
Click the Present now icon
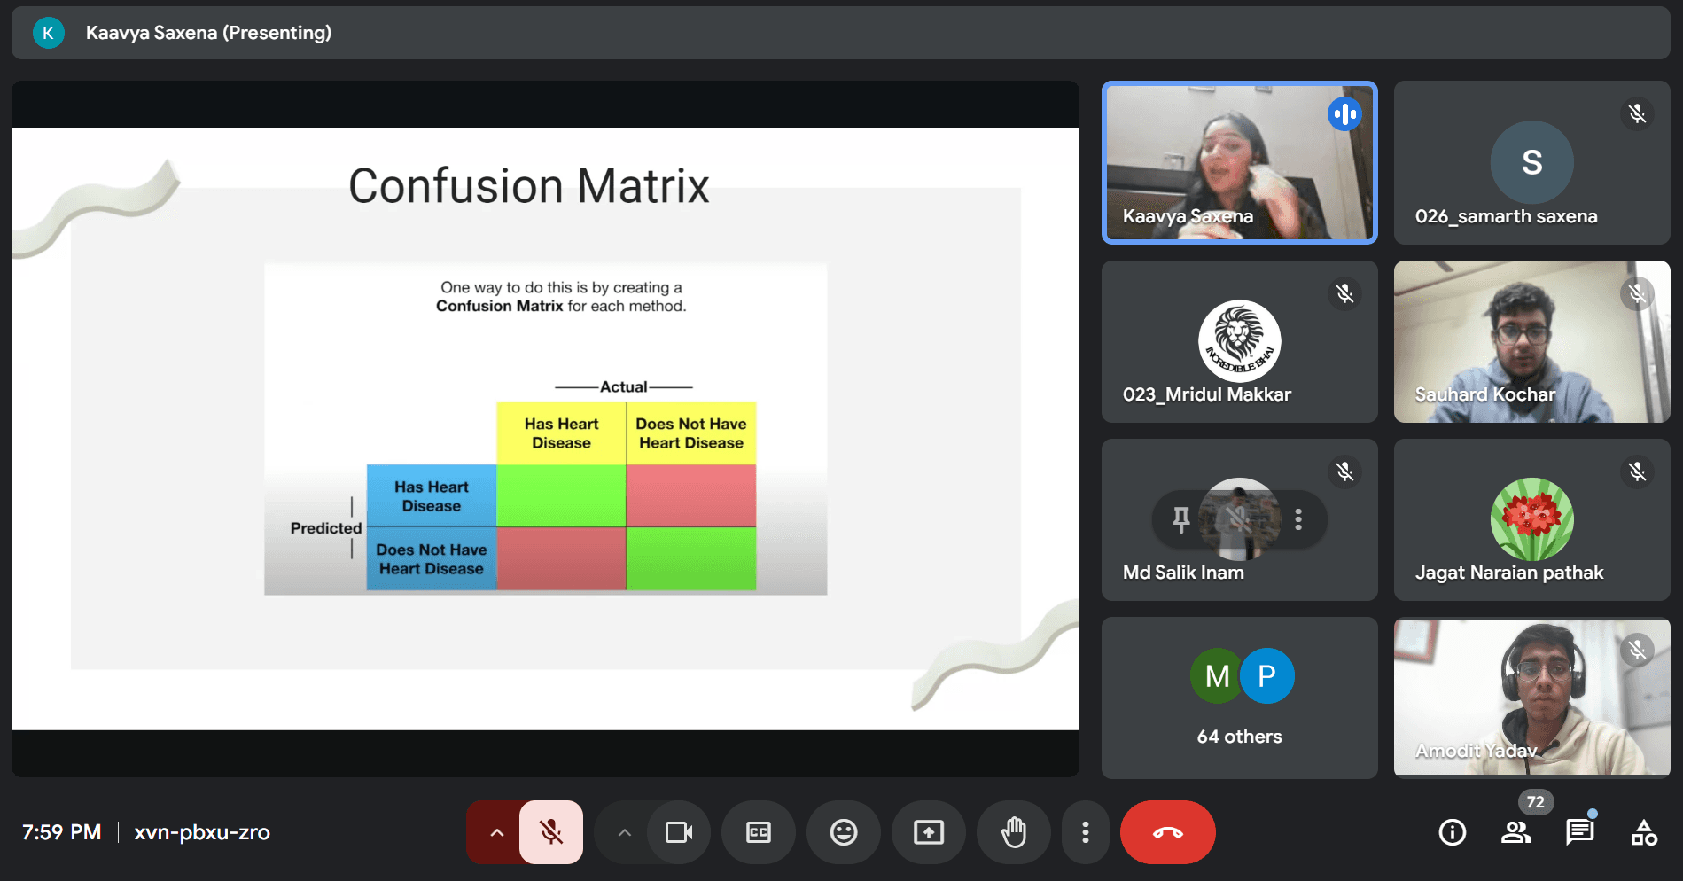pos(929,832)
